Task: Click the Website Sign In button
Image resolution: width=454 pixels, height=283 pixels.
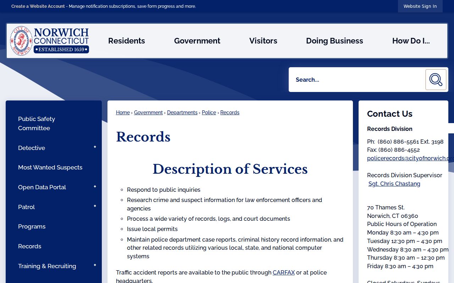Action: click(420, 6)
